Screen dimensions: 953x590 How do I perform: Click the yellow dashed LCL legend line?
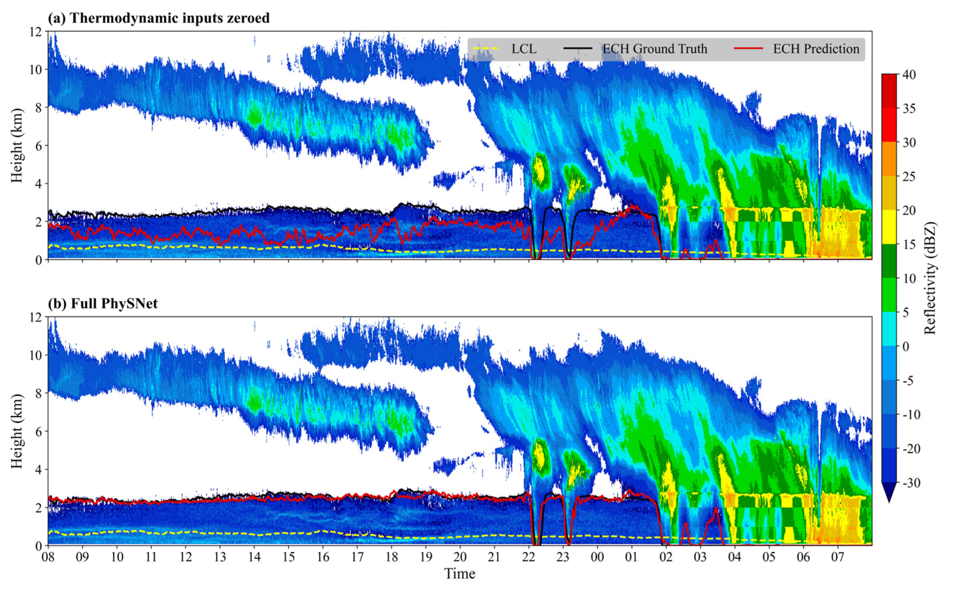point(485,49)
